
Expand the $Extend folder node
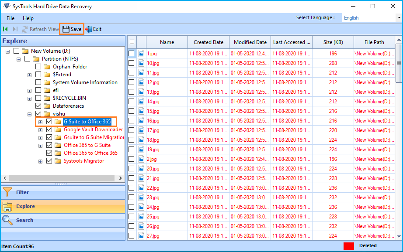tap(30, 75)
